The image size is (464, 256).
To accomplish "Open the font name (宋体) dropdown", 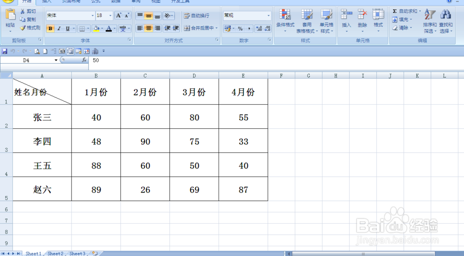I will click(92, 15).
